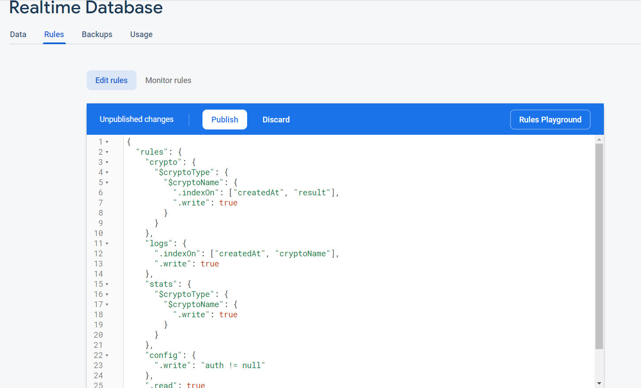
Task: Fold the "config" block at line 22
Action: [107, 356]
